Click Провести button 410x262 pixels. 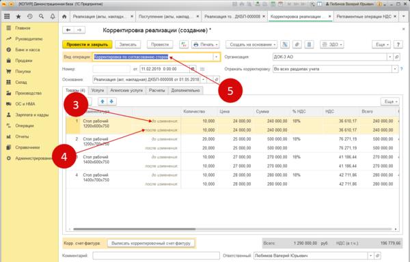pos(160,44)
